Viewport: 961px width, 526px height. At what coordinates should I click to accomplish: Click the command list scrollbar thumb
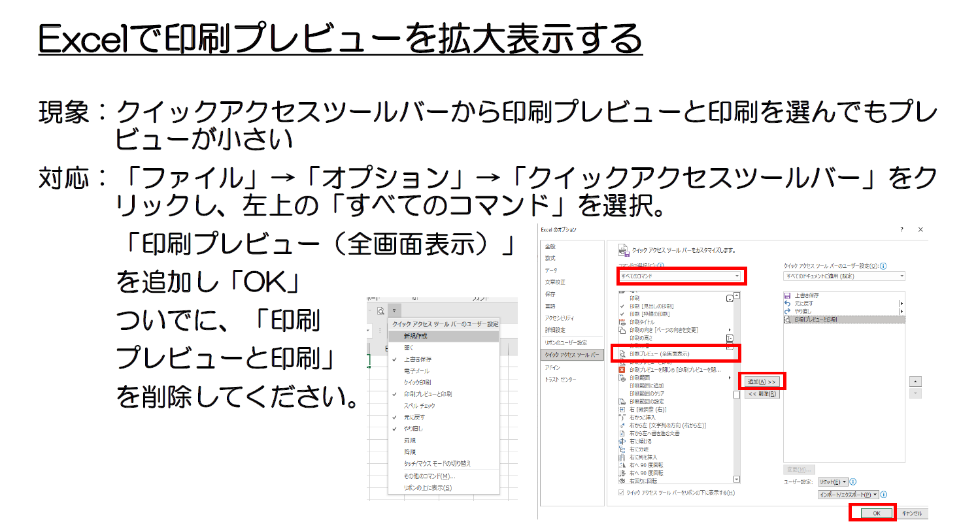pyautogui.click(x=737, y=394)
